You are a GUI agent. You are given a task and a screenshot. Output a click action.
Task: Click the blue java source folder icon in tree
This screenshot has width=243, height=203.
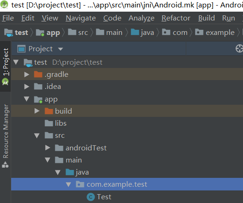click(x=70, y=172)
